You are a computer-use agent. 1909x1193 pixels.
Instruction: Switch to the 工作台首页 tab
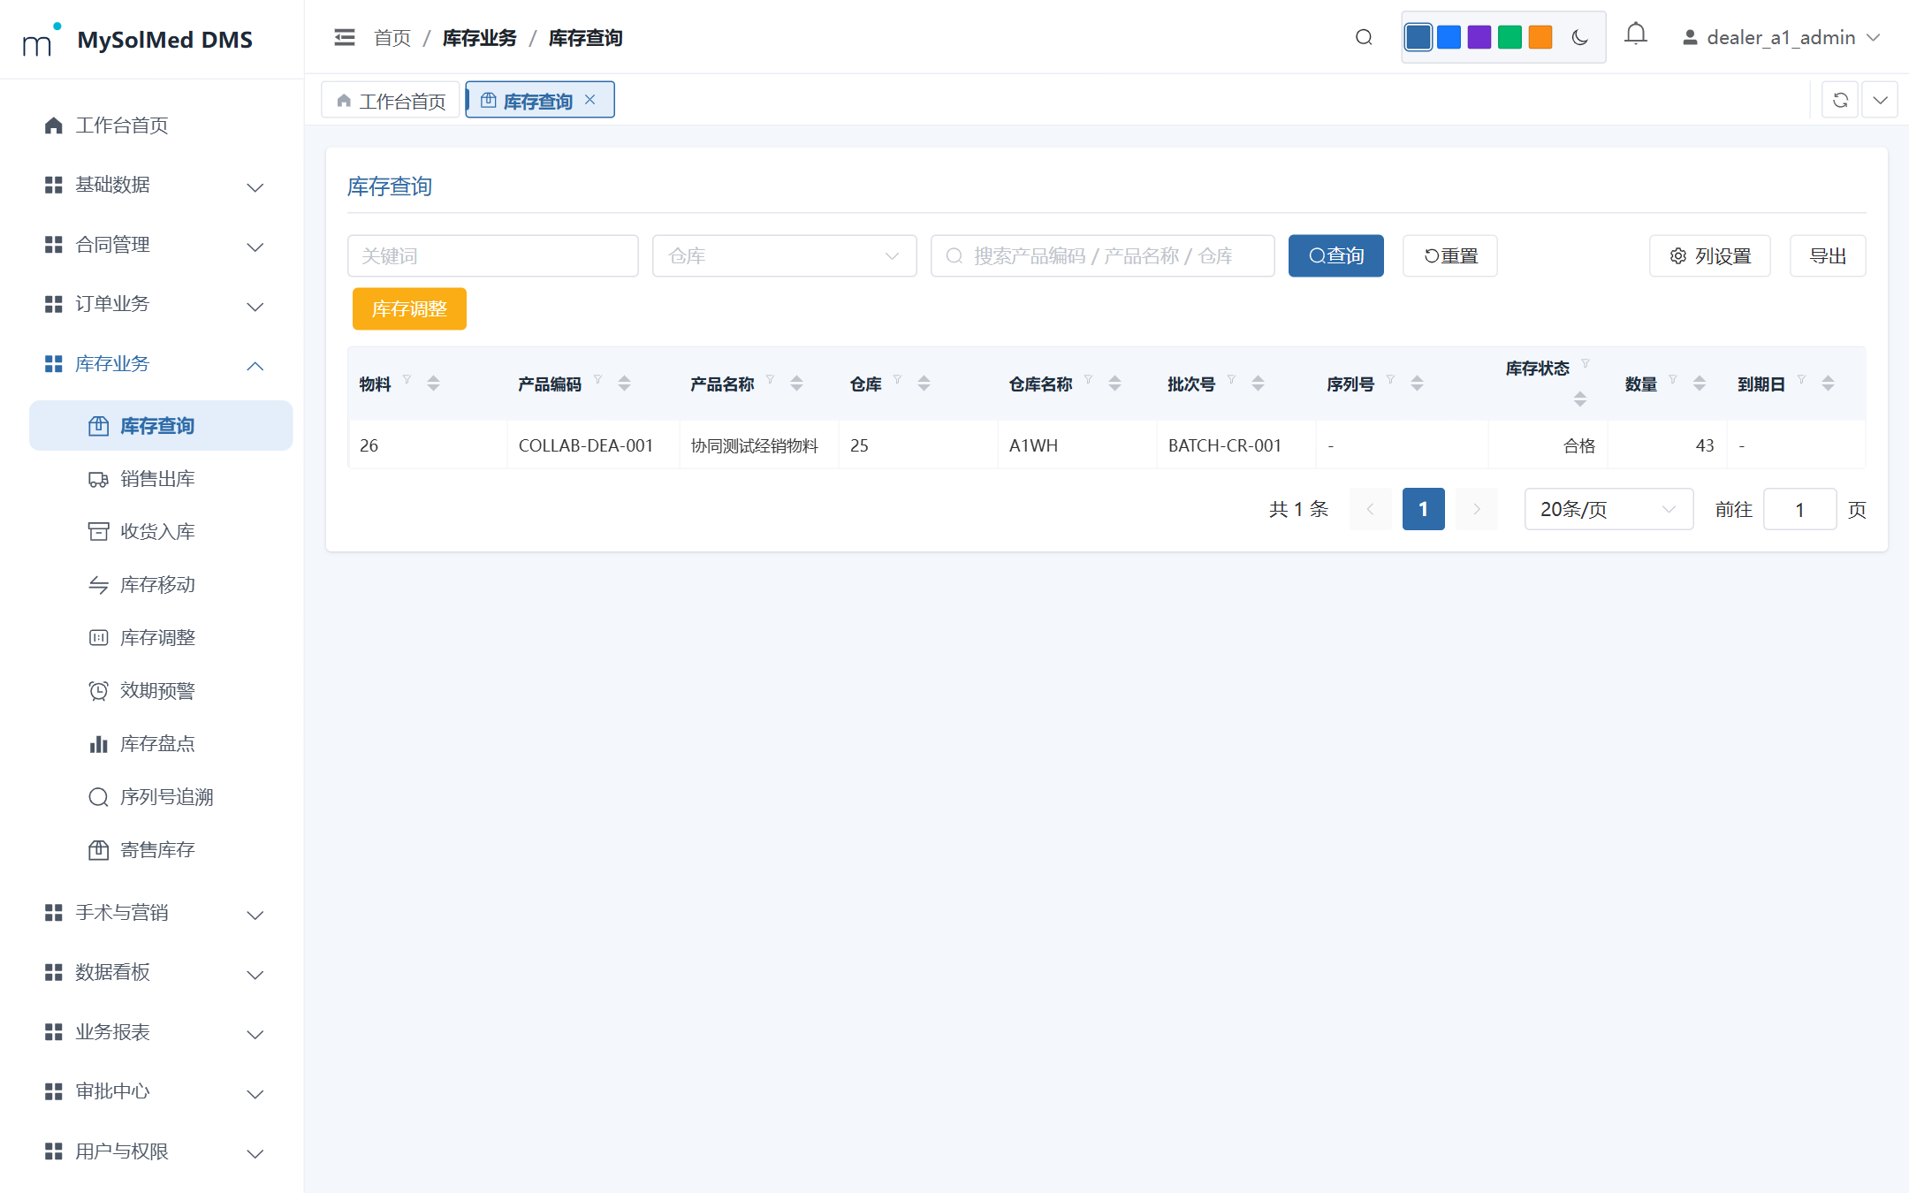392,101
